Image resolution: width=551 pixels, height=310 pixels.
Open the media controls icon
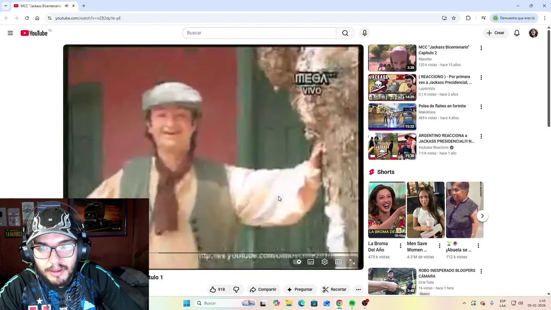click(483, 18)
